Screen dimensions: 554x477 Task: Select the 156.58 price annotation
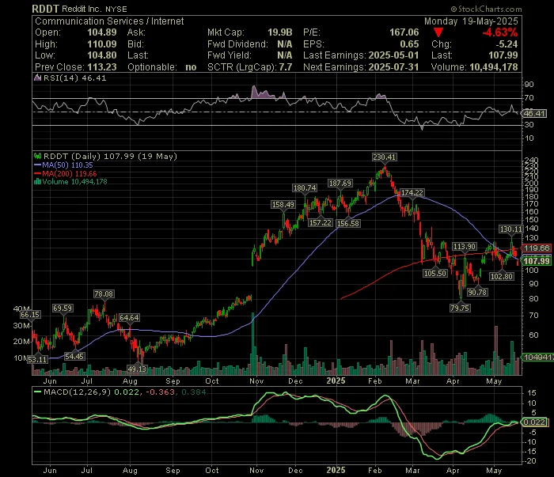tap(348, 224)
